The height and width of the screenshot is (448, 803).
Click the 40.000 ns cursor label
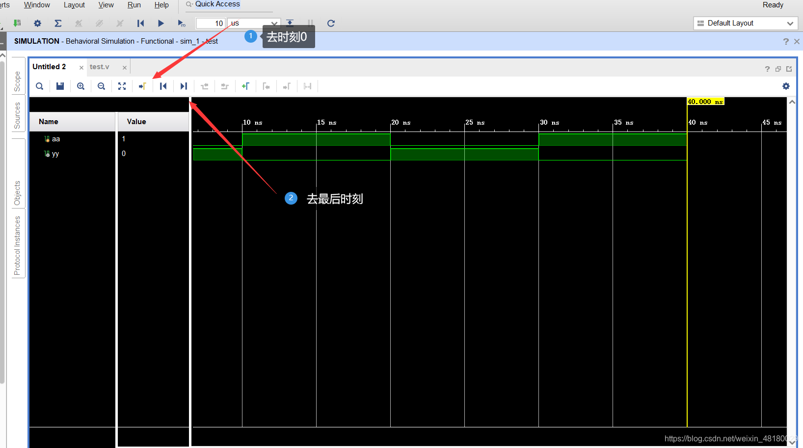[705, 102]
